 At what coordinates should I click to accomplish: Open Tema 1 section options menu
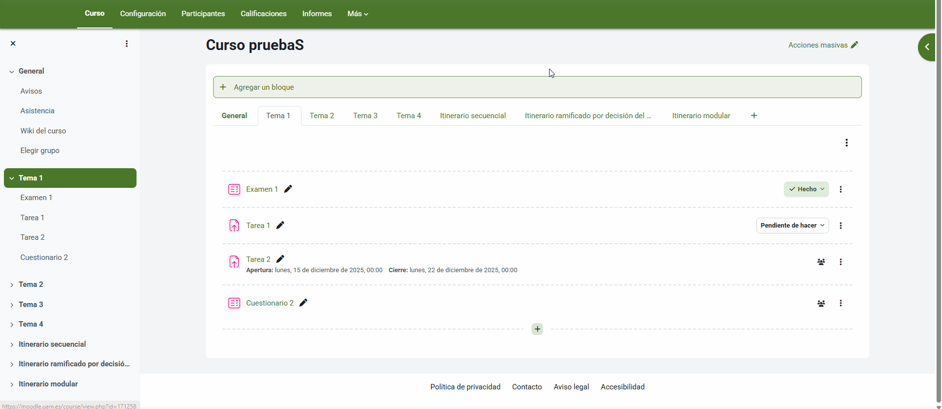(846, 143)
